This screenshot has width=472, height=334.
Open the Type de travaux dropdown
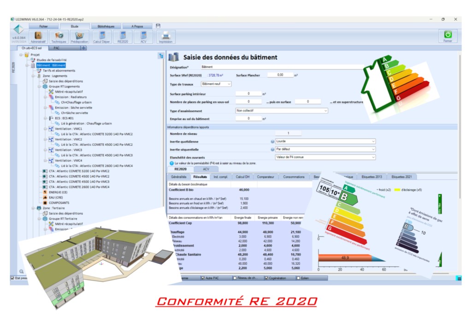pyautogui.click(x=216, y=84)
